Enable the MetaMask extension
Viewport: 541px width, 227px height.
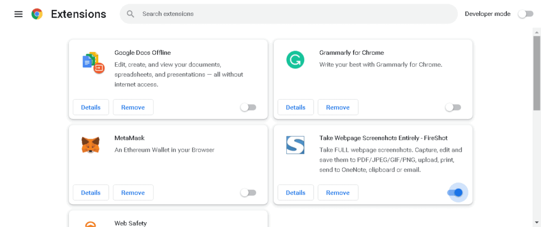tap(248, 193)
